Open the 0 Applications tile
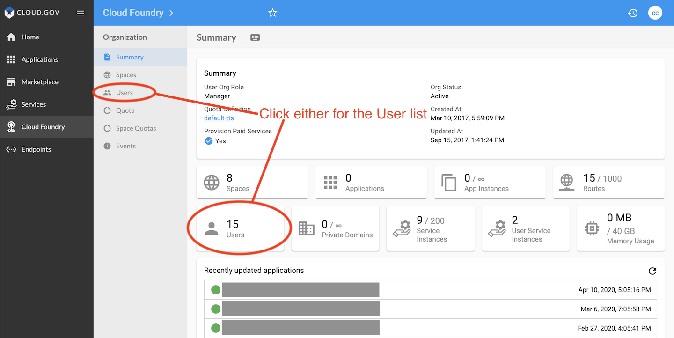This screenshot has height=338, width=674. click(371, 182)
